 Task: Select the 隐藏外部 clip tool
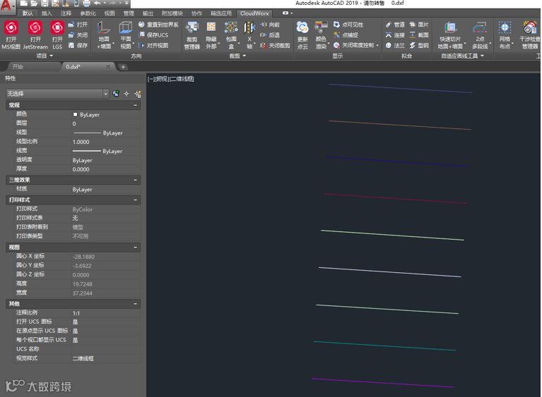coord(211,35)
